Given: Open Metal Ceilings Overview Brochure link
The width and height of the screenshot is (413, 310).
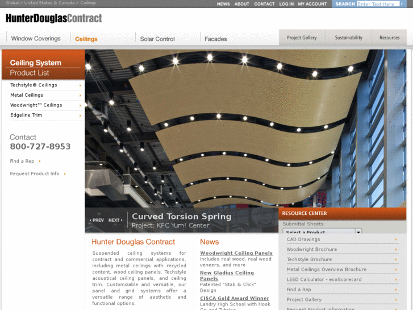Looking at the screenshot, I should [327, 270].
